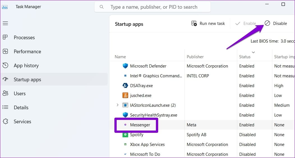Open the hamburger navigation menu
The height and width of the screenshot is (158, 295).
(5, 23)
